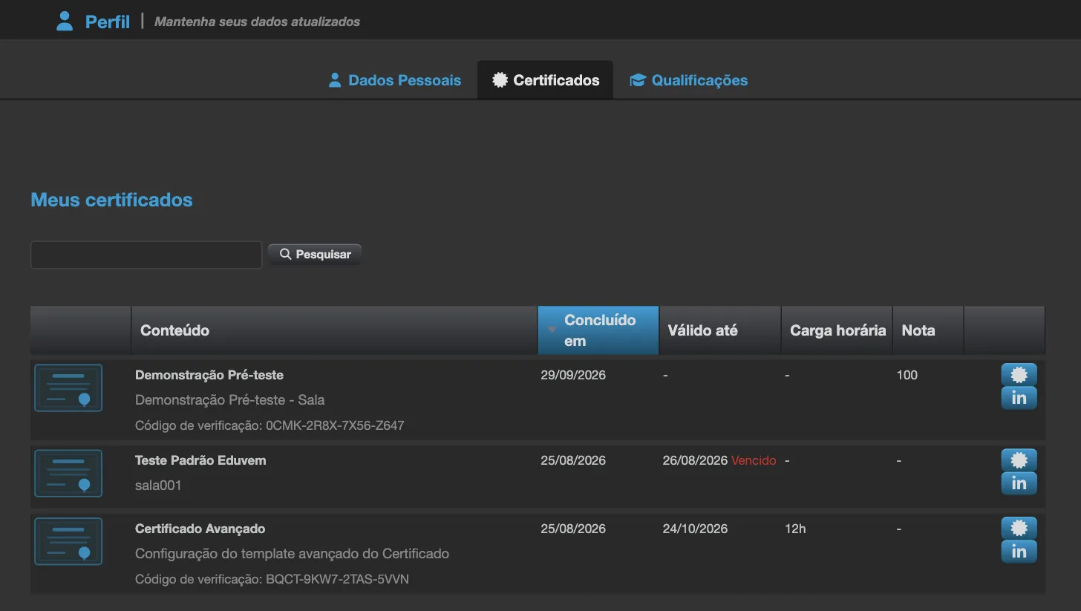Click 'Mantenha seus dados atualizados' subtitle
The height and width of the screenshot is (611, 1081).
257,22
